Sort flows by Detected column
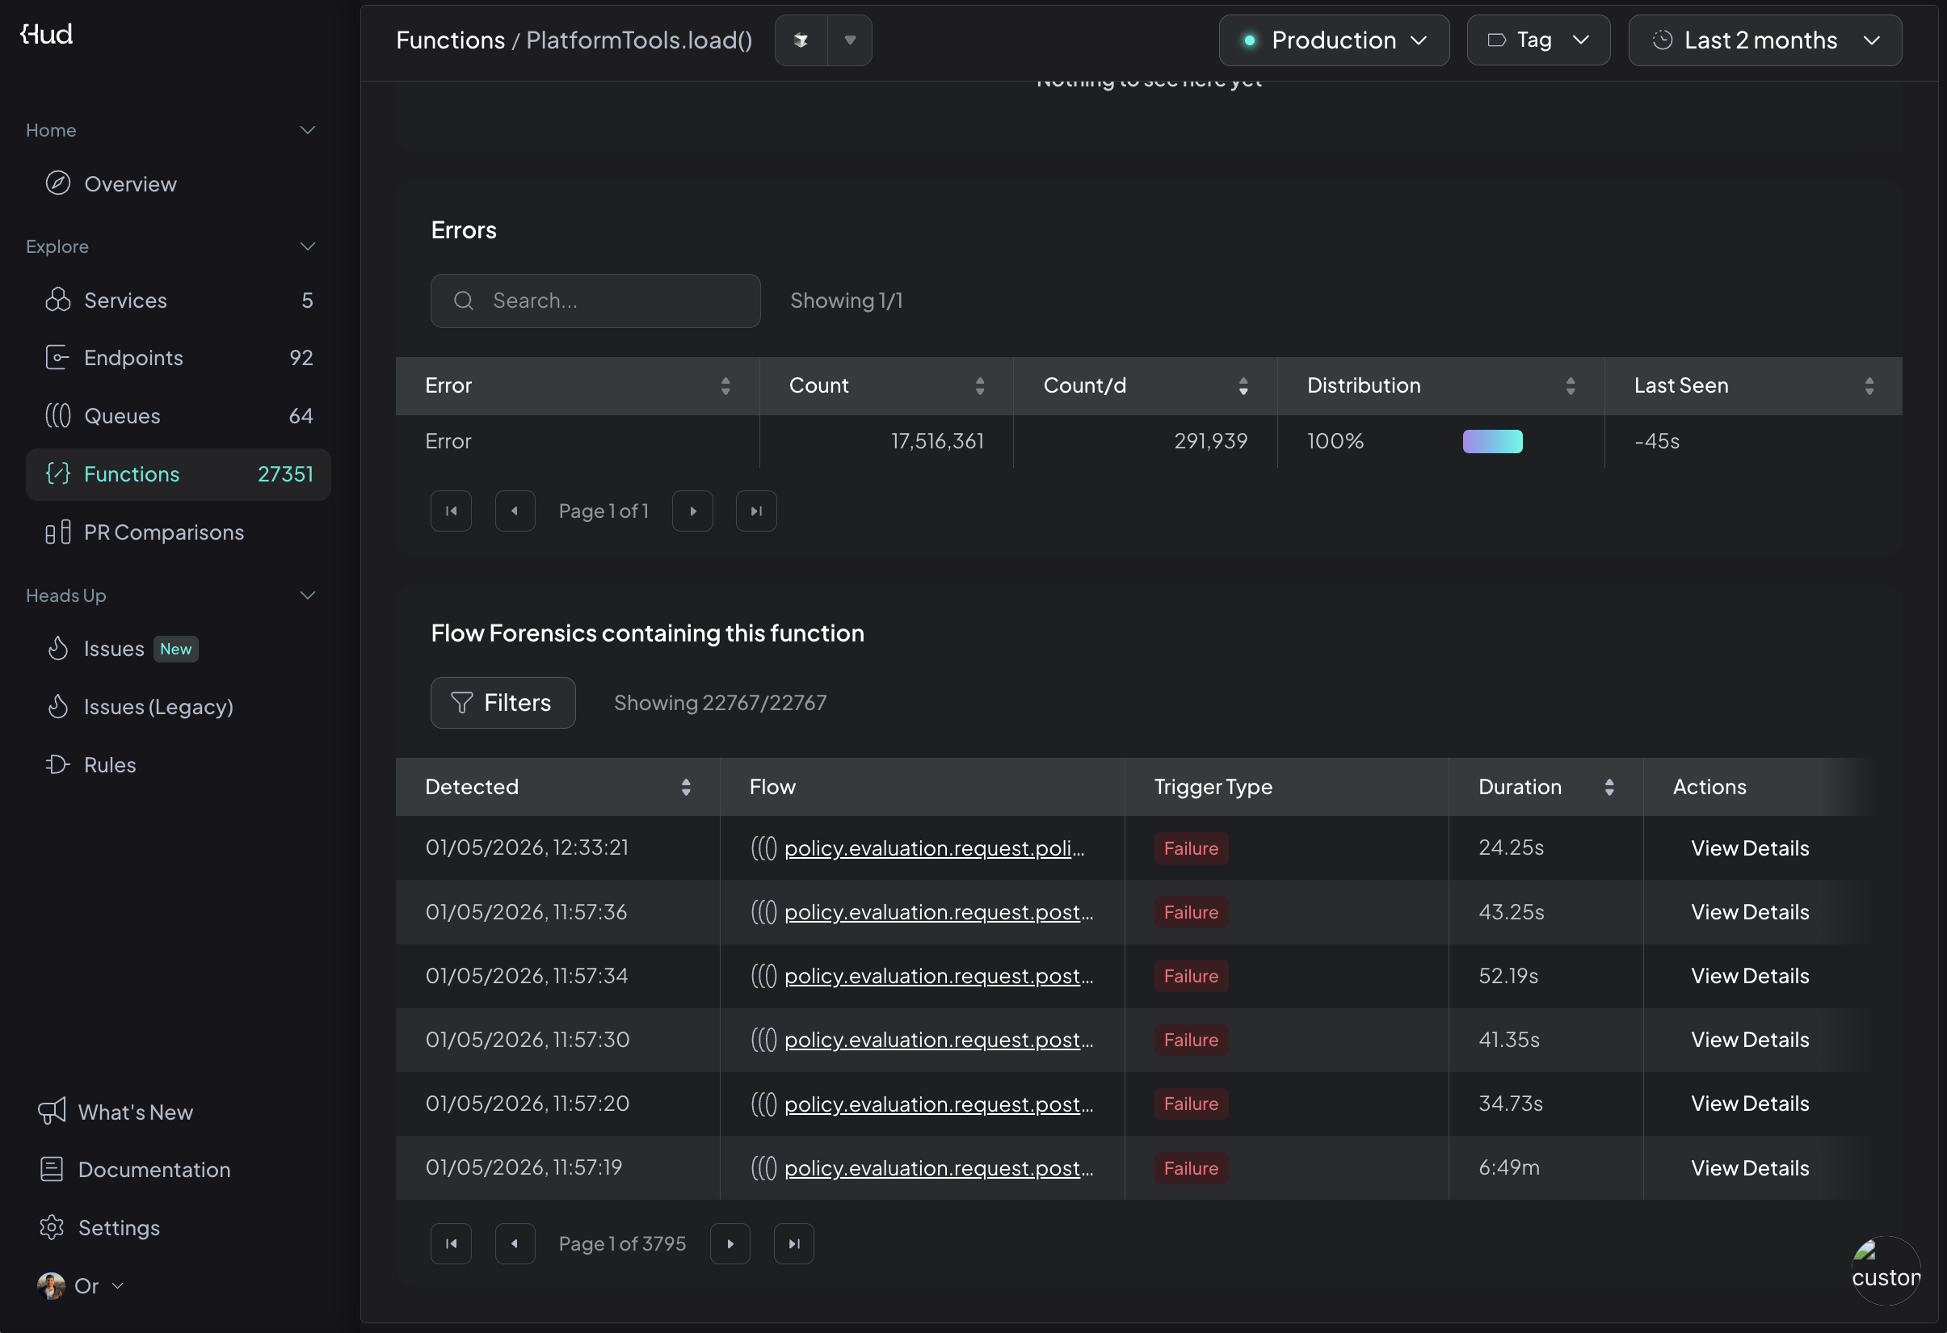The image size is (1947, 1333). pos(685,787)
